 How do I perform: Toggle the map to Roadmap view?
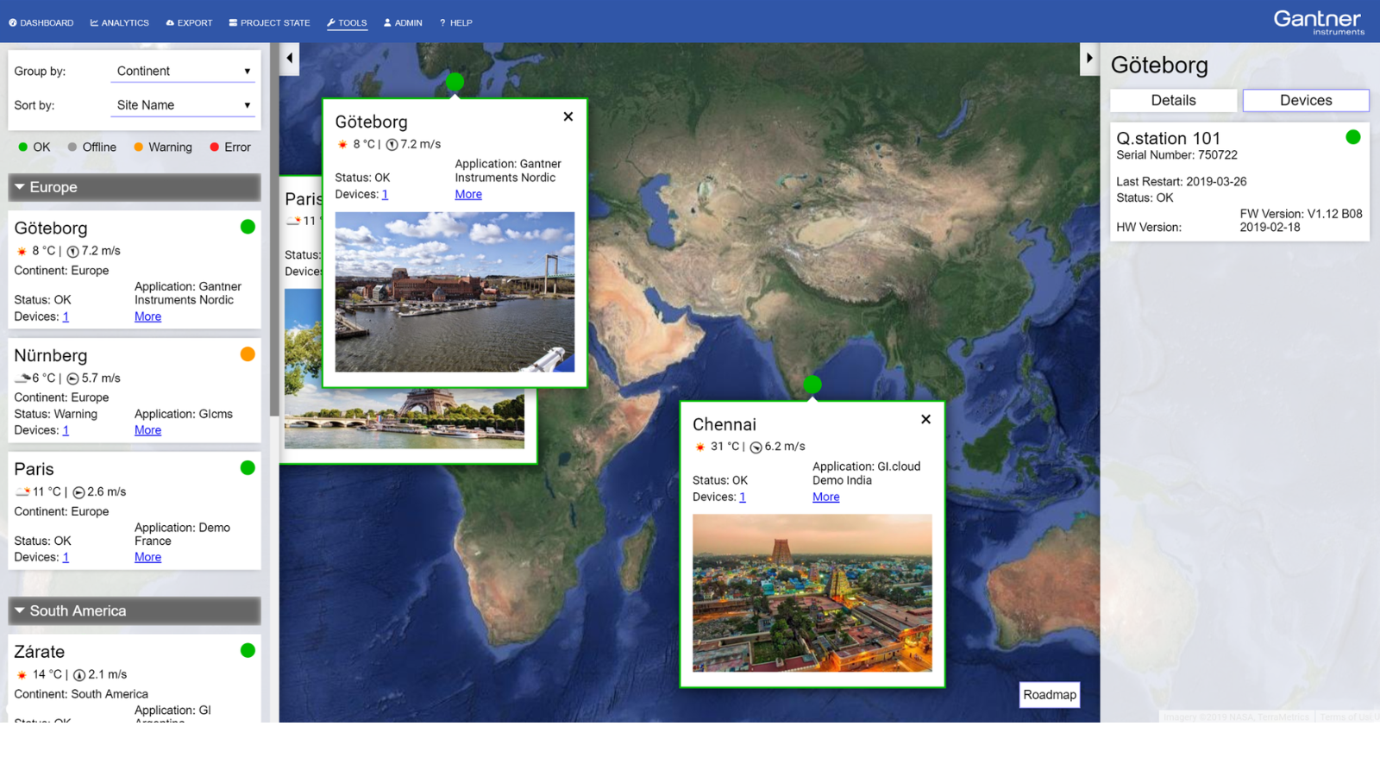(1050, 695)
